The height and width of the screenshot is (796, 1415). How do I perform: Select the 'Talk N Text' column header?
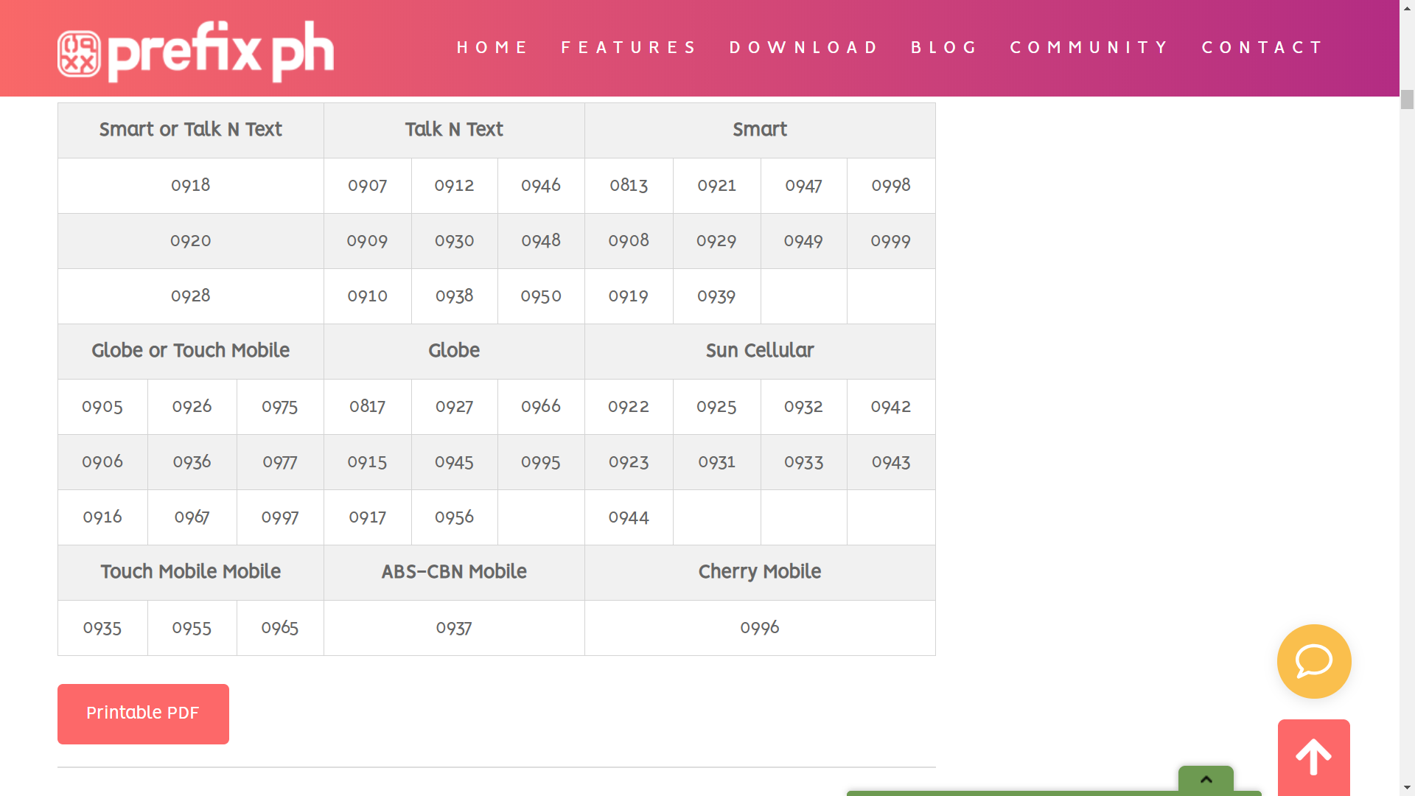pos(454,130)
